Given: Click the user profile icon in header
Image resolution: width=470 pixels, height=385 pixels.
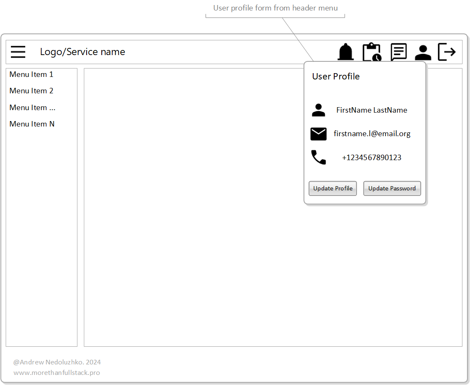Looking at the screenshot, I should [x=423, y=53].
